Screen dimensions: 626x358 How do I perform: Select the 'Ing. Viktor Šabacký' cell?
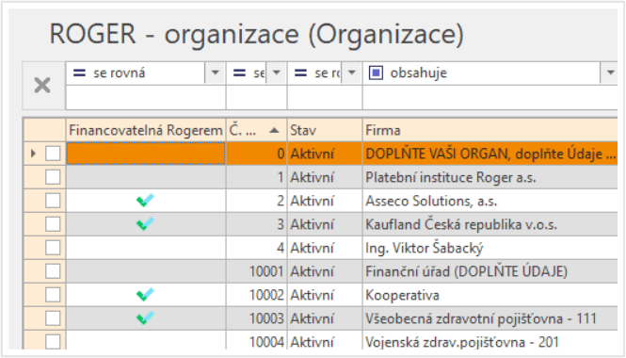point(490,248)
